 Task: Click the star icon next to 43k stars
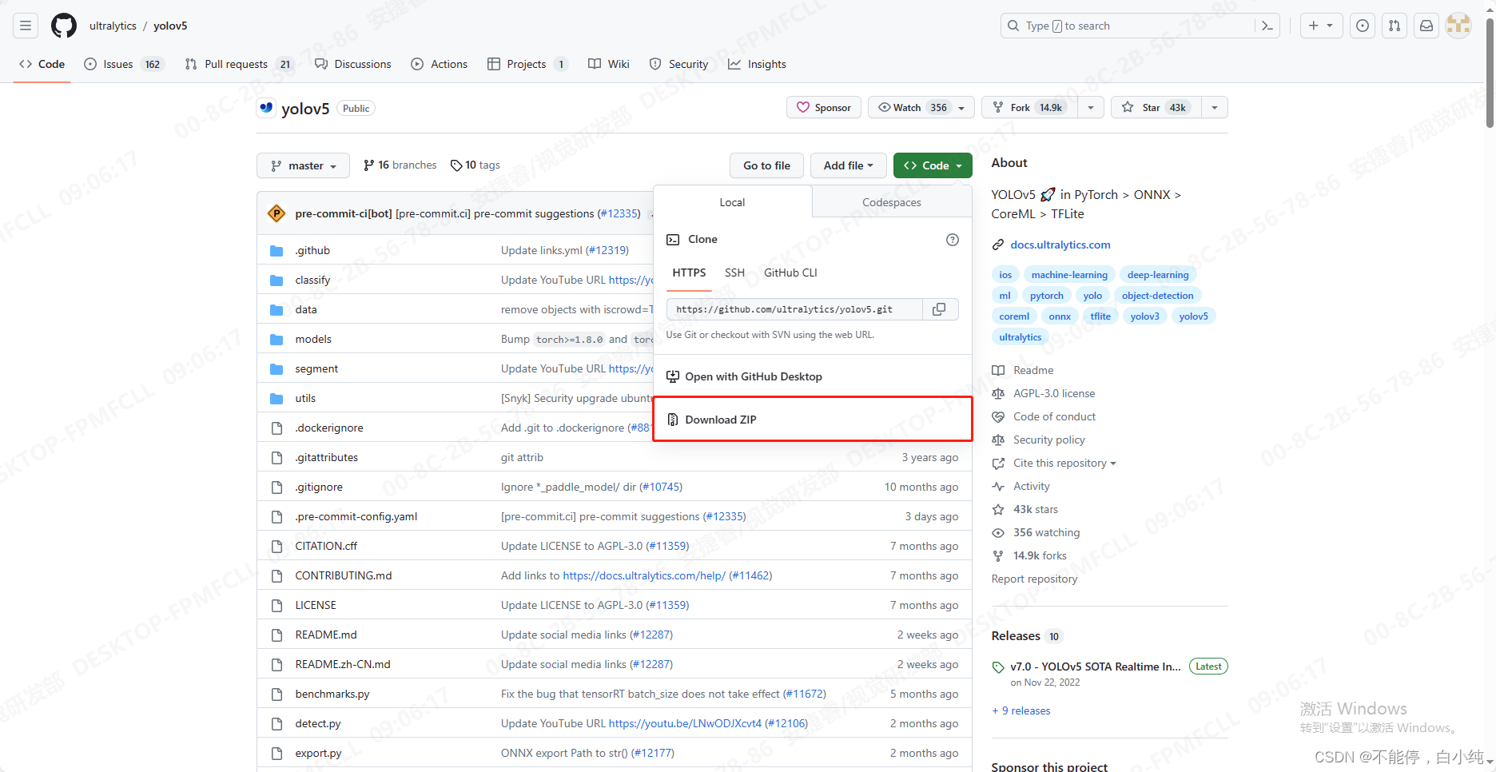(998, 509)
